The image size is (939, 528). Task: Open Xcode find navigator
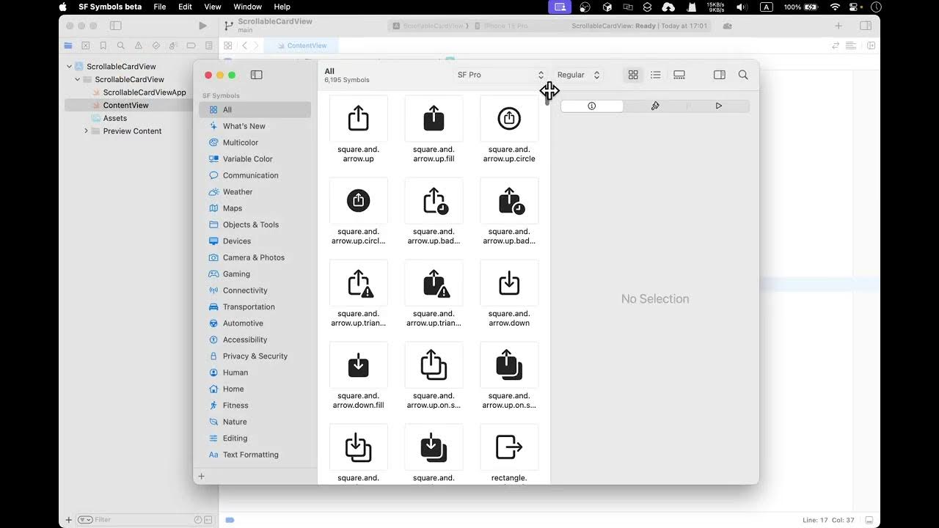pos(121,45)
